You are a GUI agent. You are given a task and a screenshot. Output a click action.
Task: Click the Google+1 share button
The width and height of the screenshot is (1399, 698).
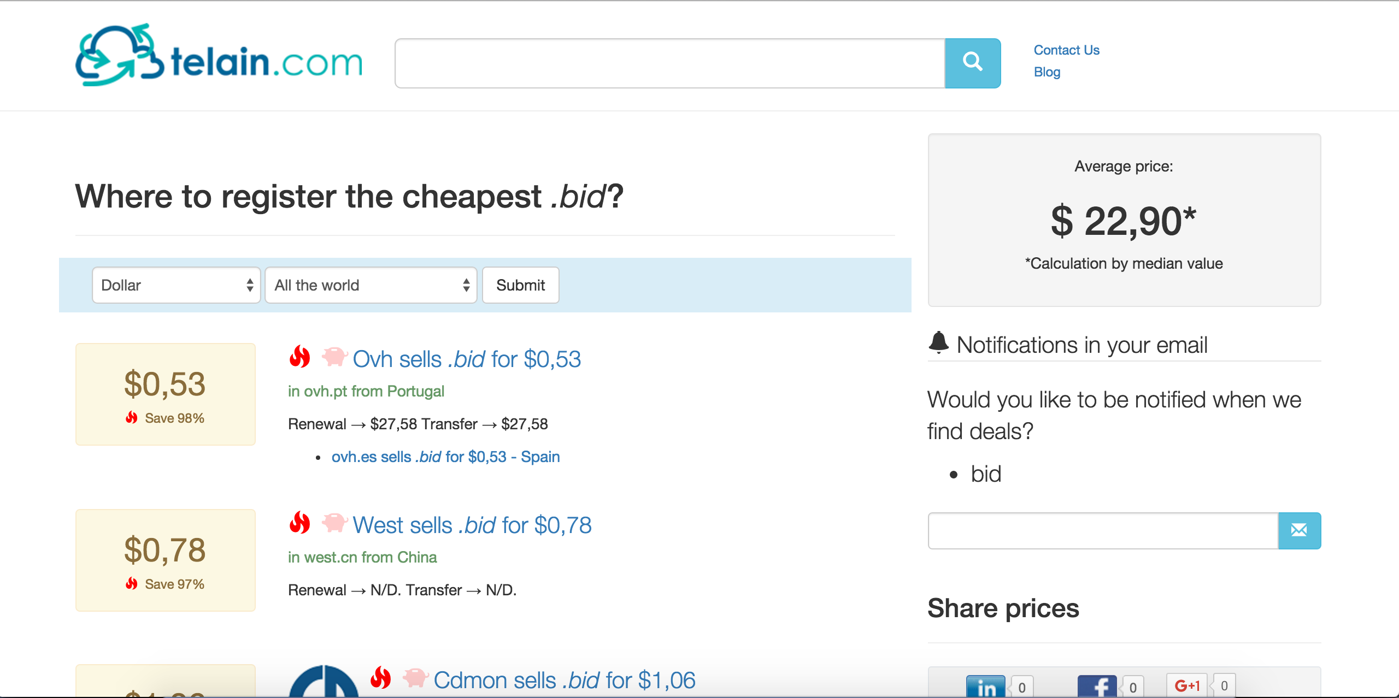[1186, 685]
